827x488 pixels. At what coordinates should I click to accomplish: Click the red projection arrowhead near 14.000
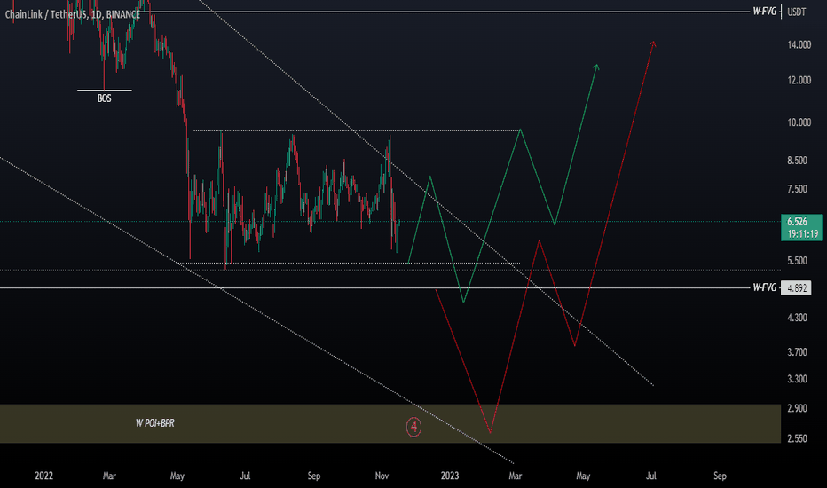pos(653,43)
